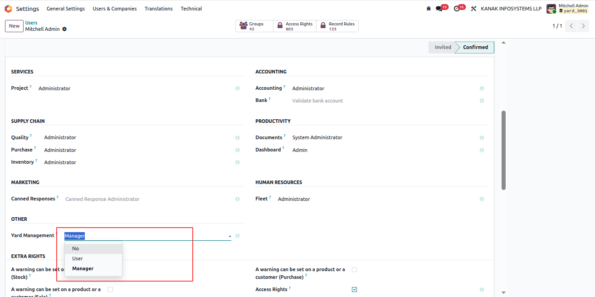
Task: Open the Settings app menu title
Action: (x=28, y=9)
